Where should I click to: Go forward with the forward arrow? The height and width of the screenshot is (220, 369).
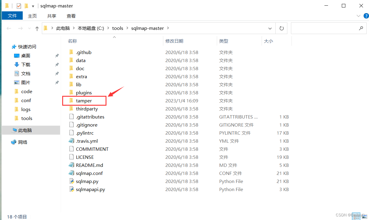[x=20, y=28]
